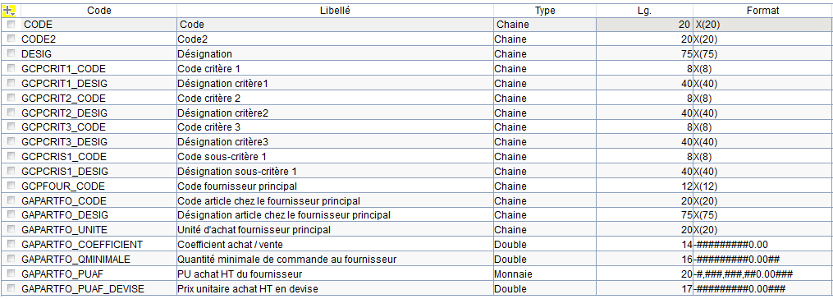833x299 pixels.
Task: Select the GCPCRIS1_DESIG code cell
Action: 98,171
